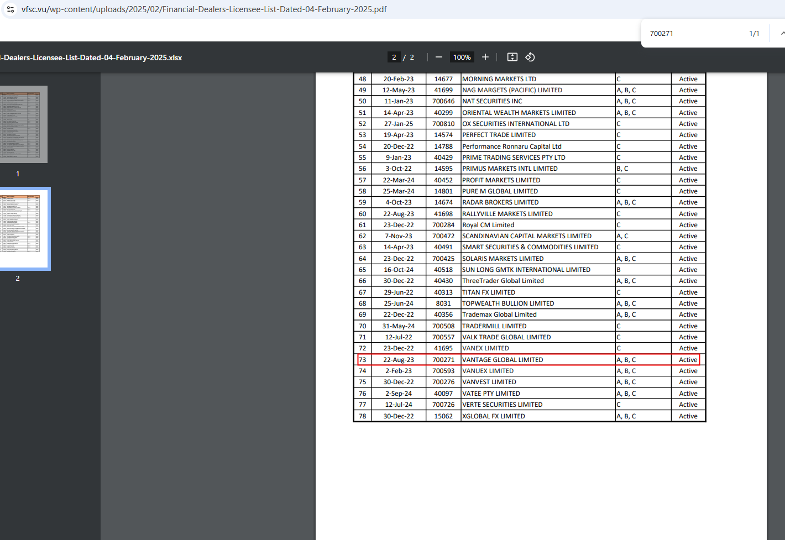
Task: Click the PDF page number field
Action: [x=394, y=57]
